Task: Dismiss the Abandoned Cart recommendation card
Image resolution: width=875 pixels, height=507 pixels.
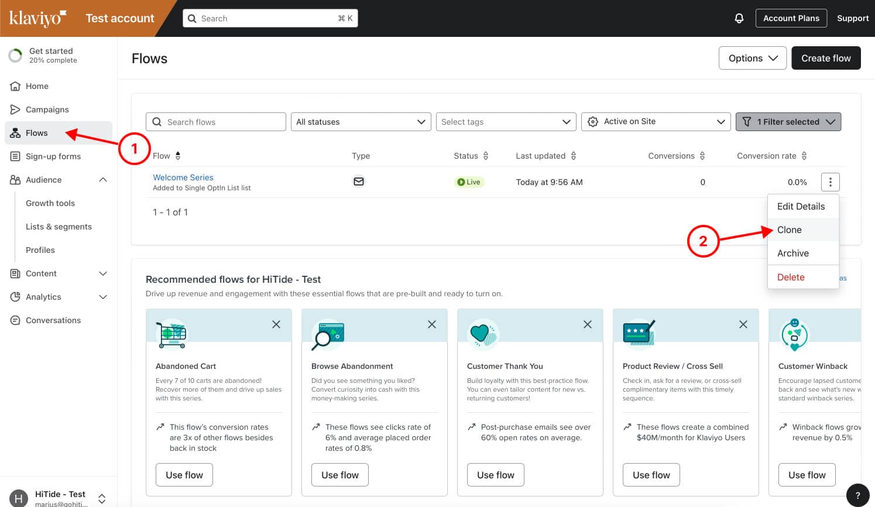Action: [276, 324]
